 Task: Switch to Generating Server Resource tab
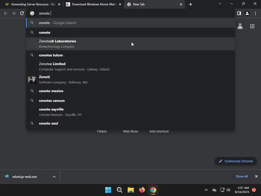32,4
